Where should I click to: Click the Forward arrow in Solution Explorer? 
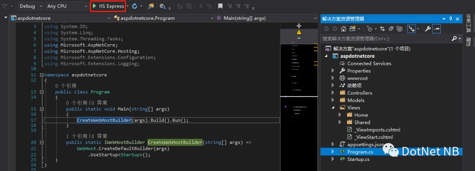(335, 28)
